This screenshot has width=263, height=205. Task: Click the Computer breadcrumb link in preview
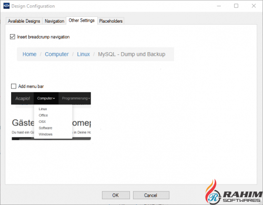[x=57, y=54]
